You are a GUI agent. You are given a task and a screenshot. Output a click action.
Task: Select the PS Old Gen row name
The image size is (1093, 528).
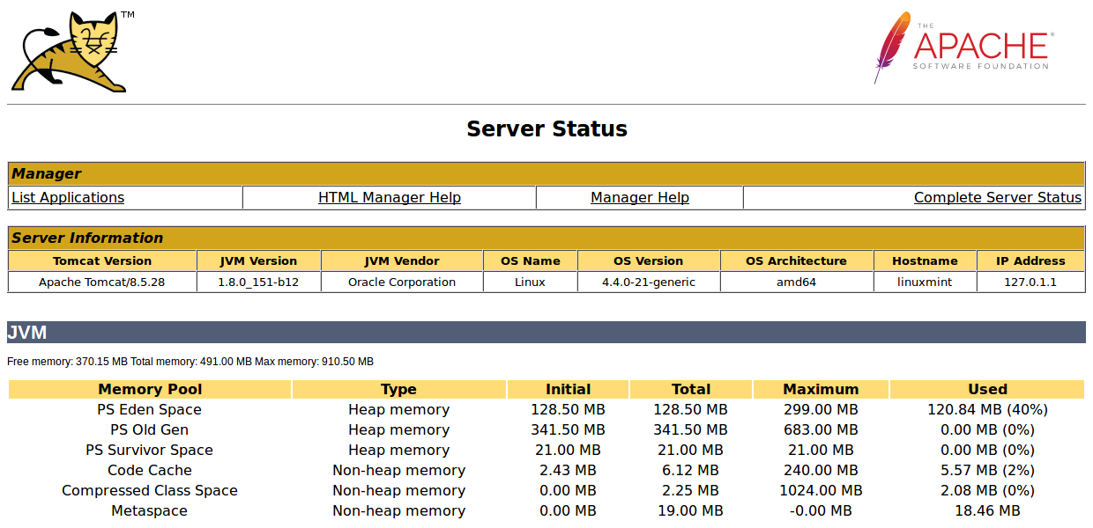coord(150,430)
